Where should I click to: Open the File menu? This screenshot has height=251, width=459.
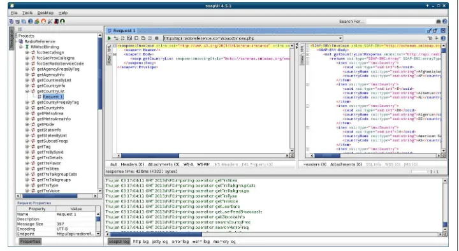(14, 13)
